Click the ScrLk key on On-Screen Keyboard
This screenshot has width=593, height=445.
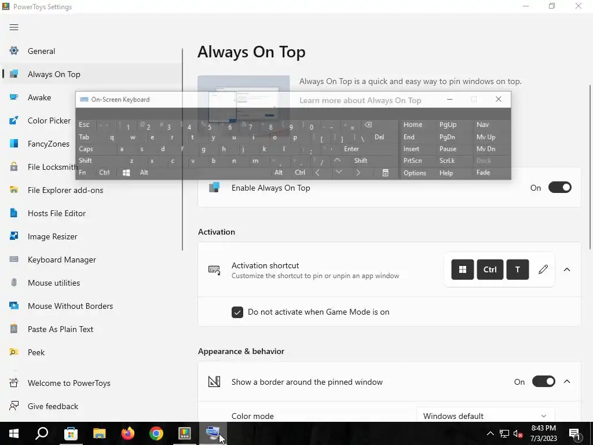tap(447, 161)
